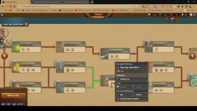197x111 pixels.
Task: Open a new browser tab
Action: tap(92, 2)
